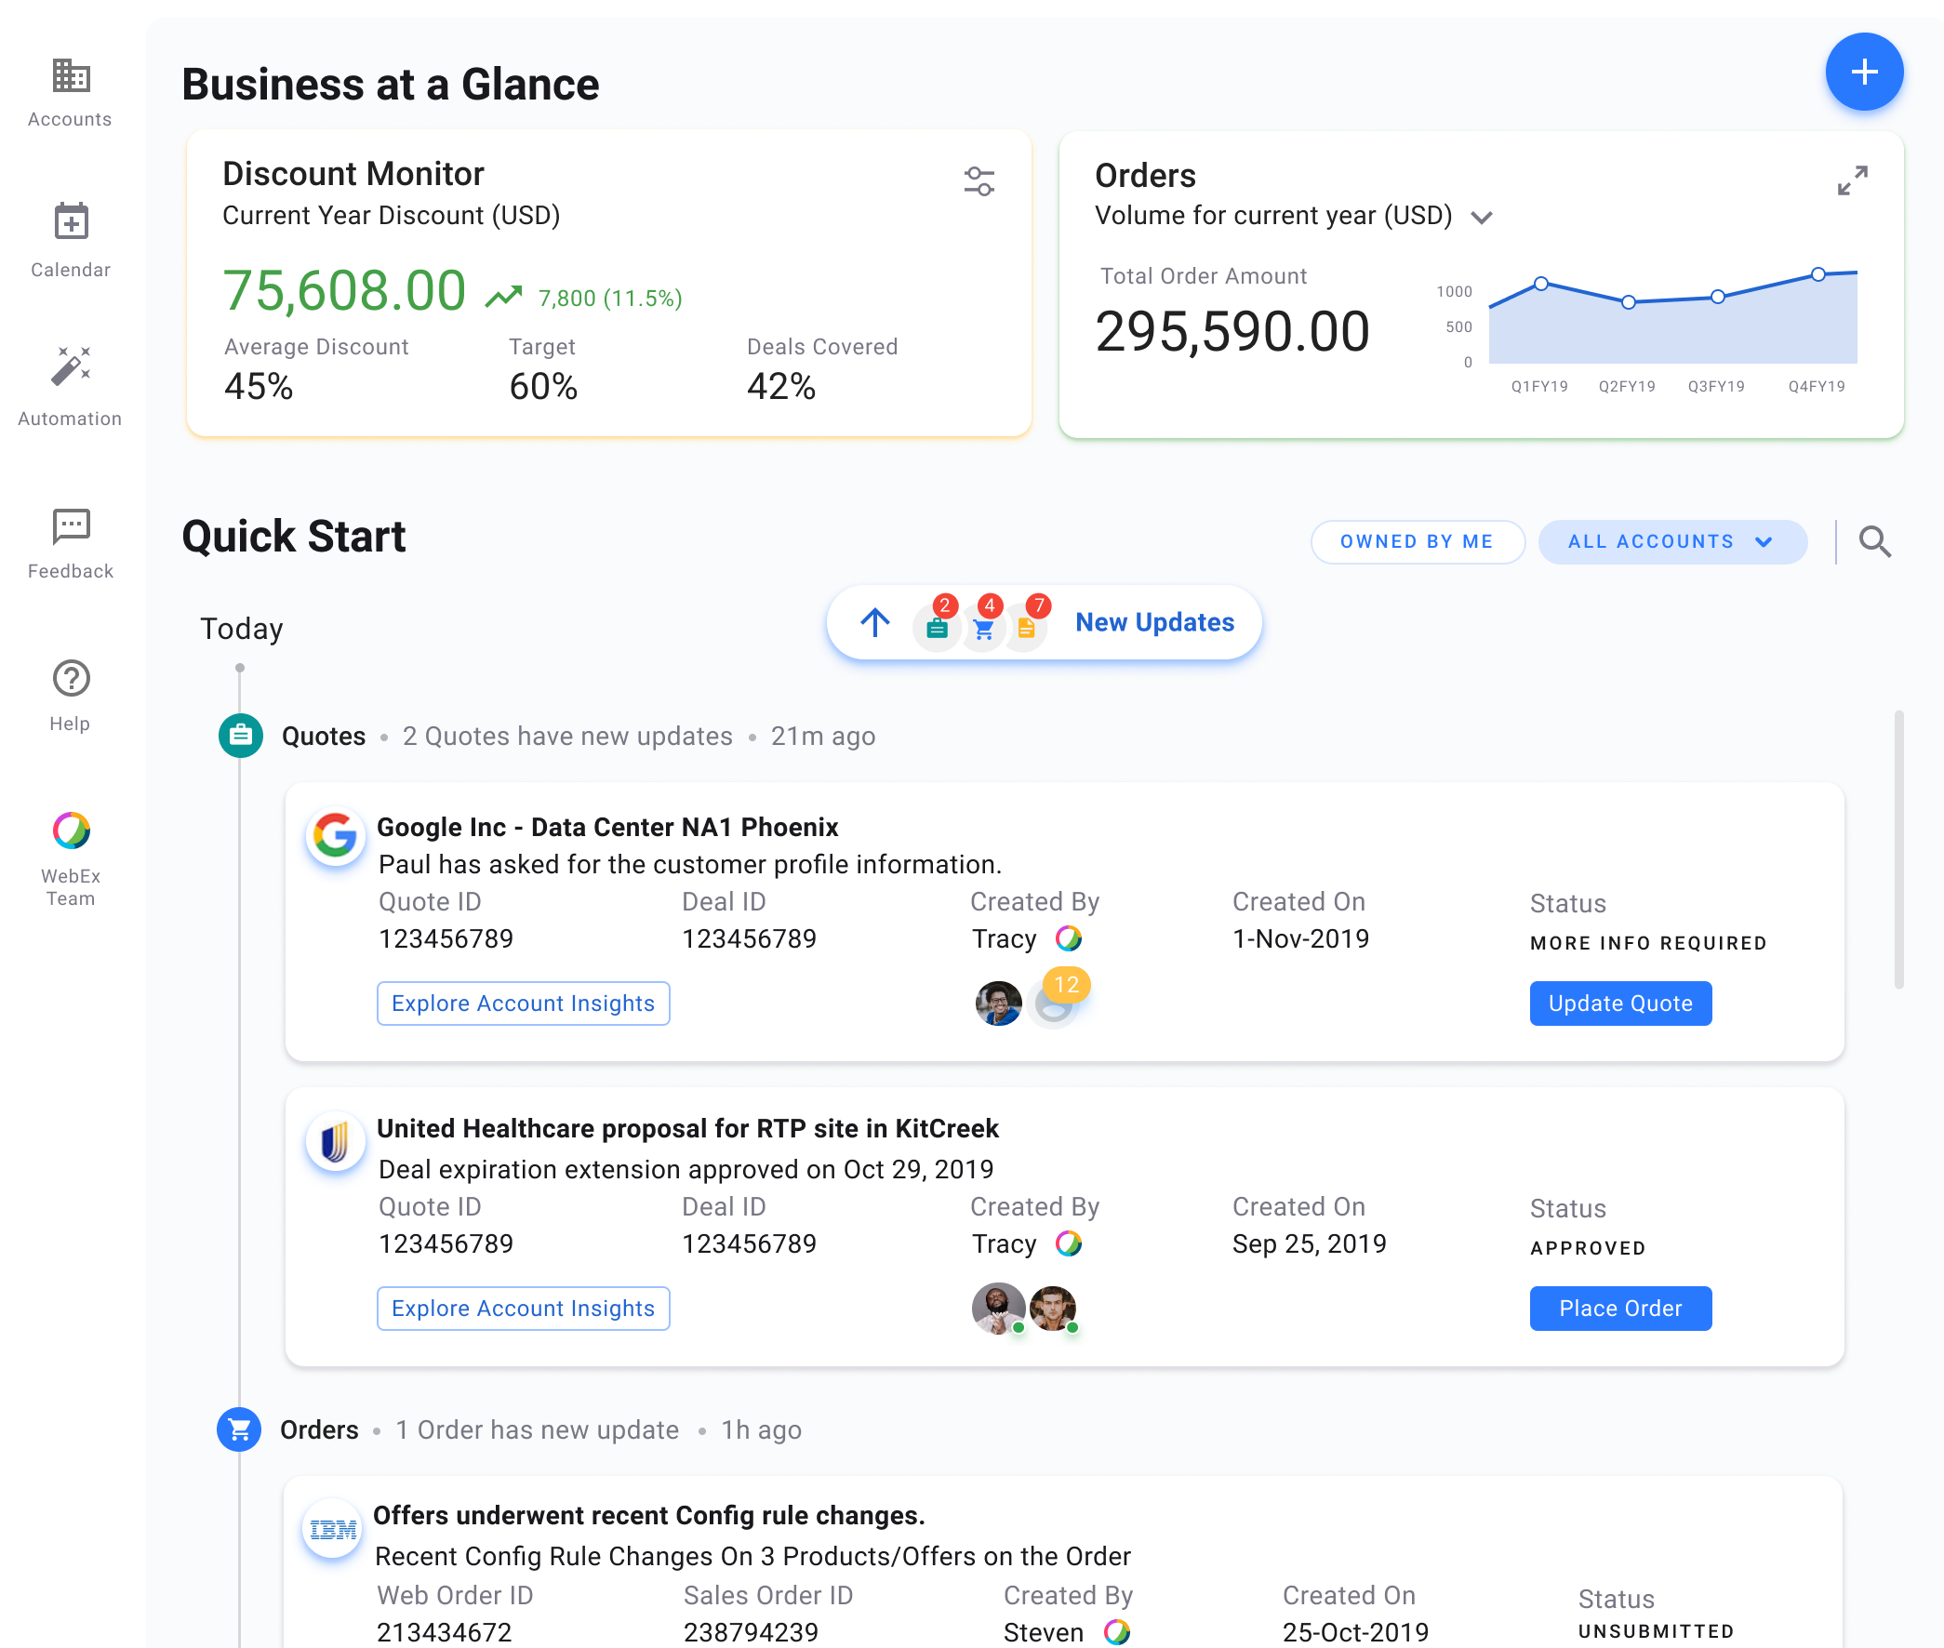Click the Q4FY19 data point on Orders chart
This screenshot has width=1944, height=1648.
click(x=1817, y=274)
